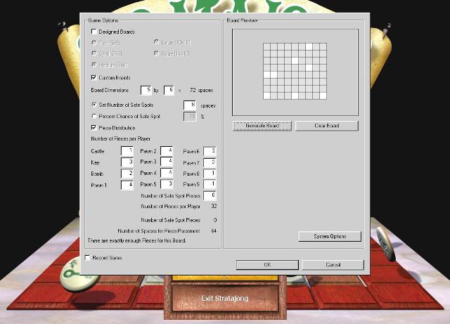This screenshot has height=324, width=450.
Task: Uncheck the Custom Boards checkbox
Action: [94, 77]
